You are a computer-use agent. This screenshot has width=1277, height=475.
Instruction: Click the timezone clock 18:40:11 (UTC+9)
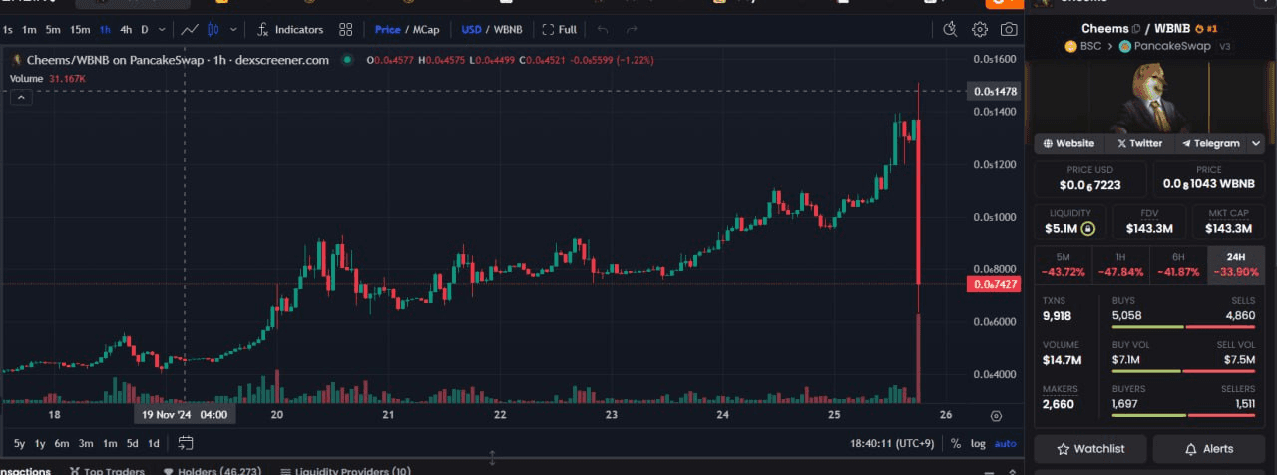click(891, 443)
